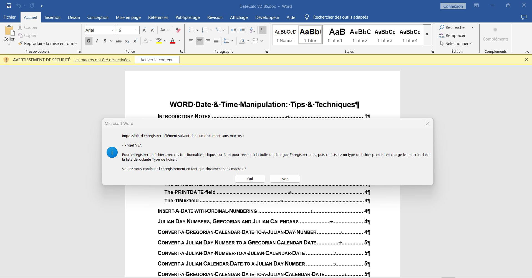The height and width of the screenshot is (278, 532).
Task: Click shading paint bucket icon
Action: coord(242,41)
